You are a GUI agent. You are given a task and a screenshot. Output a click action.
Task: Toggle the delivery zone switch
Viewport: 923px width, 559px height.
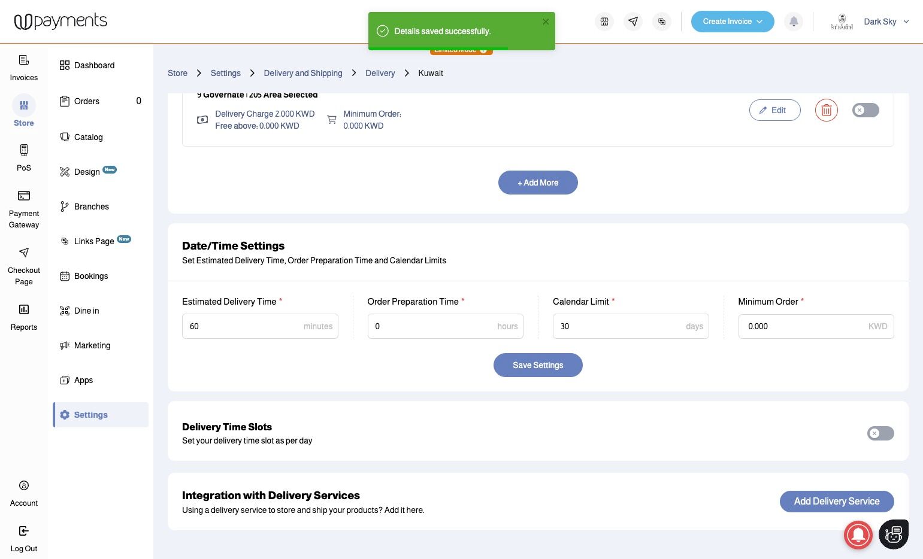click(865, 110)
